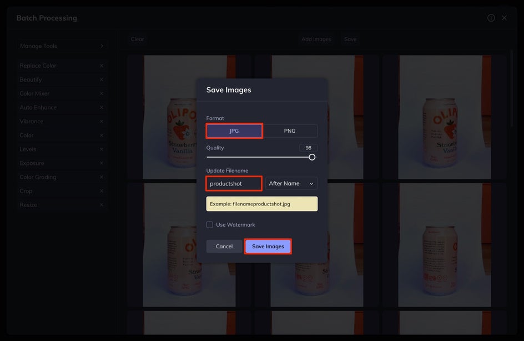Remove the Vibrance tool
The height and width of the screenshot is (341, 524).
tap(101, 122)
